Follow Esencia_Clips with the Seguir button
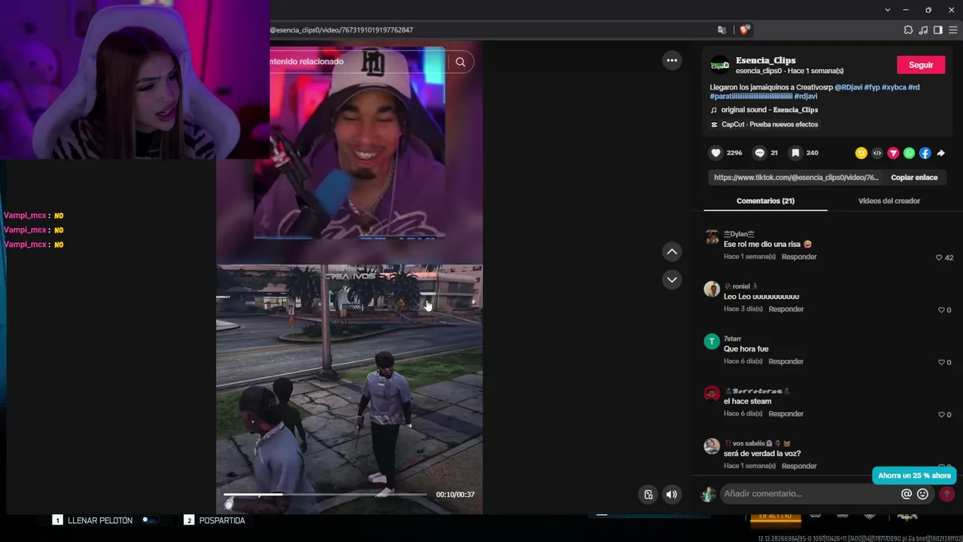Image resolution: width=963 pixels, height=542 pixels. tap(921, 65)
